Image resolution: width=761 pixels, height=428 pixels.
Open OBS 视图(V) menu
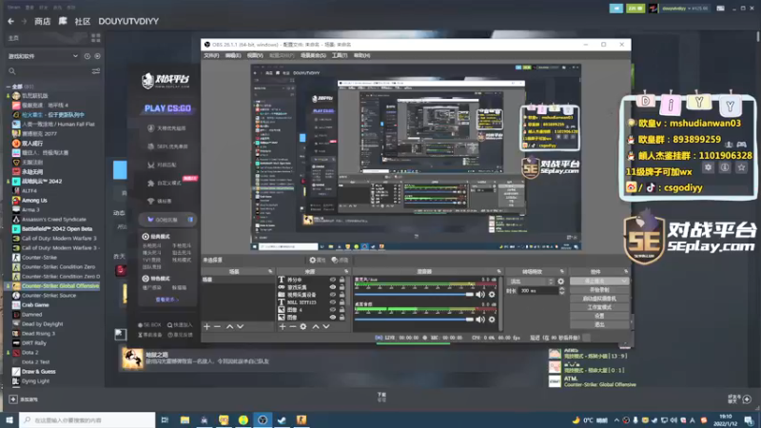pyautogui.click(x=255, y=56)
